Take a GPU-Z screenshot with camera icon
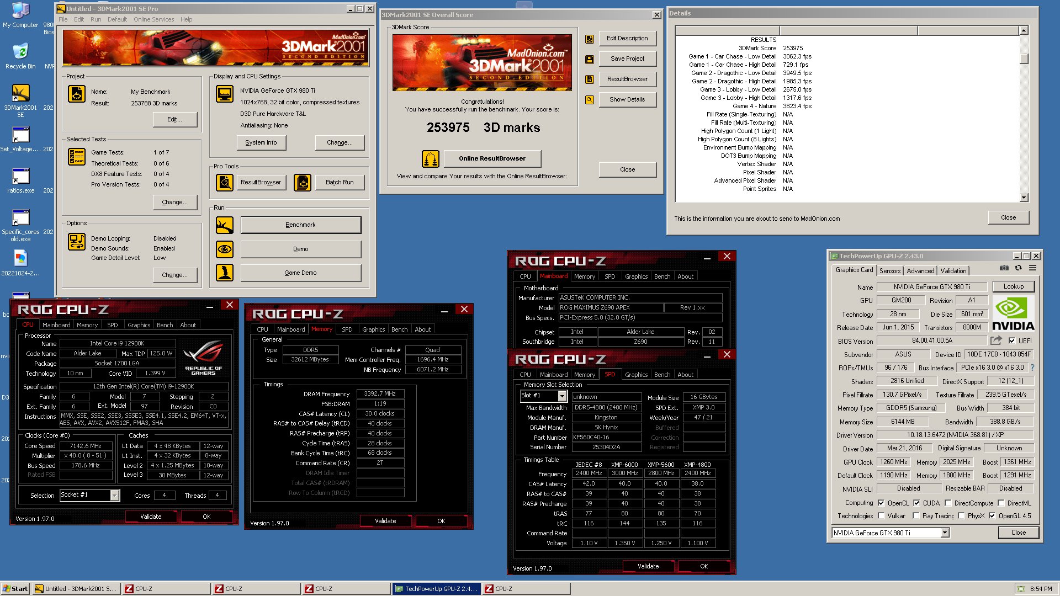Screen dimensions: 1060x596 click(x=1004, y=268)
